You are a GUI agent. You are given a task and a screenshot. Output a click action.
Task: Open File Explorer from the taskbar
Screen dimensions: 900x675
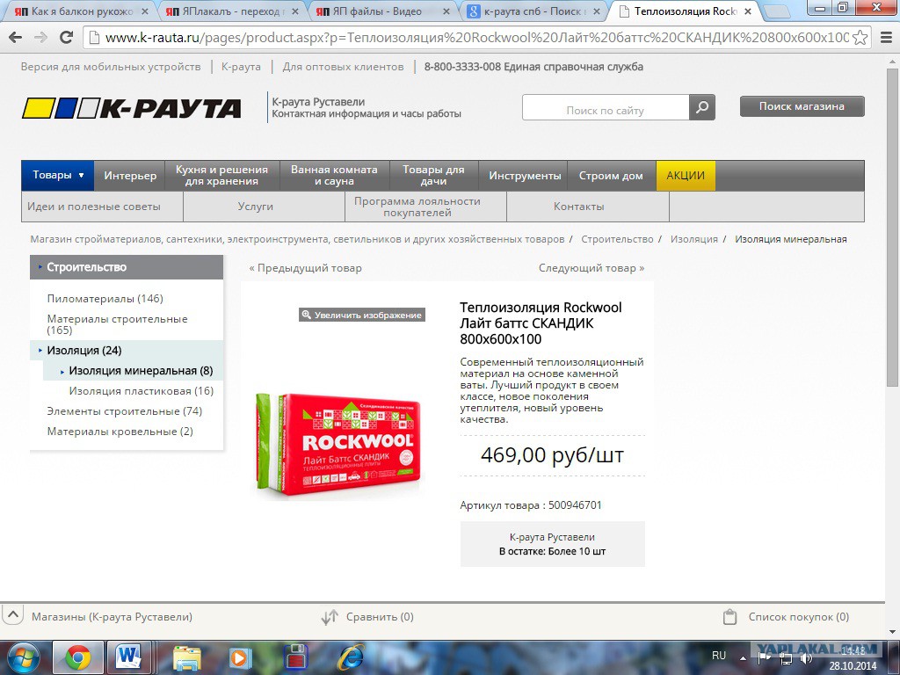[x=187, y=657]
